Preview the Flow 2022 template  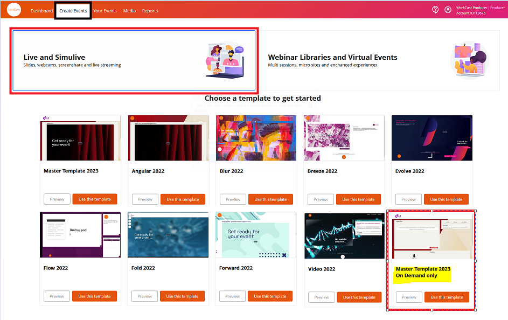coord(57,296)
